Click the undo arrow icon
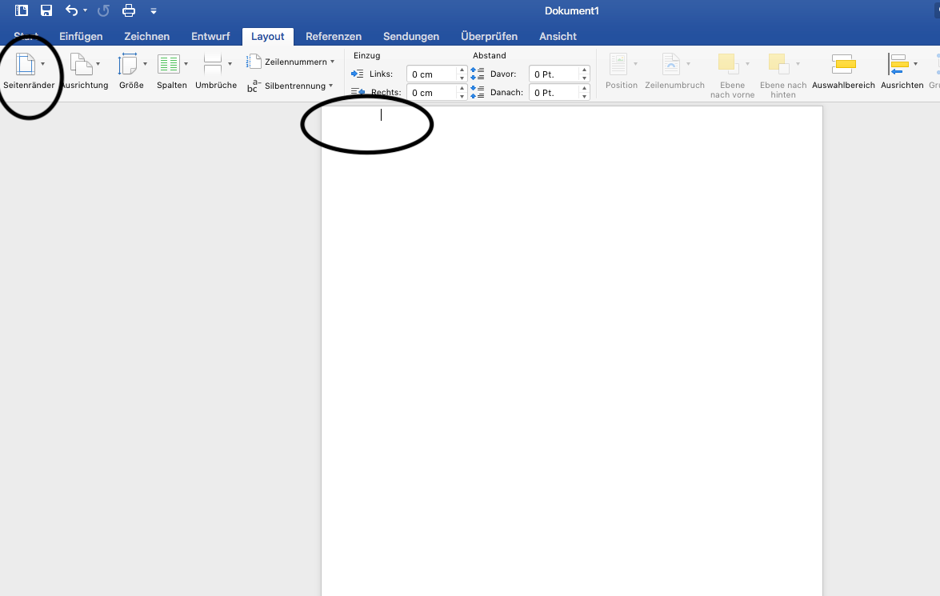Viewport: 940px width, 596px height. [71, 10]
